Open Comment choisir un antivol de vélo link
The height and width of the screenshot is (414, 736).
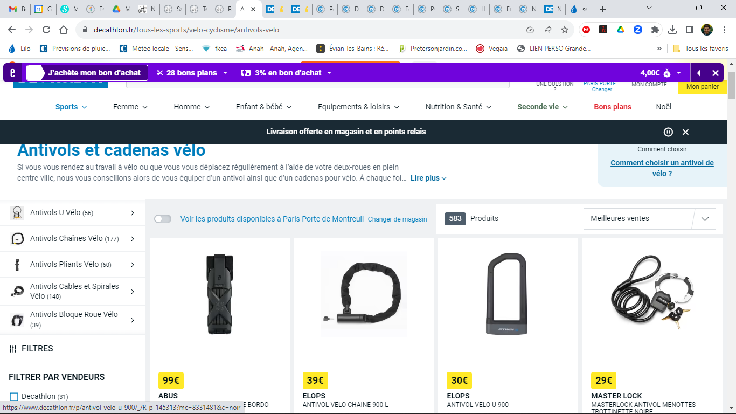(x=662, y=168)
